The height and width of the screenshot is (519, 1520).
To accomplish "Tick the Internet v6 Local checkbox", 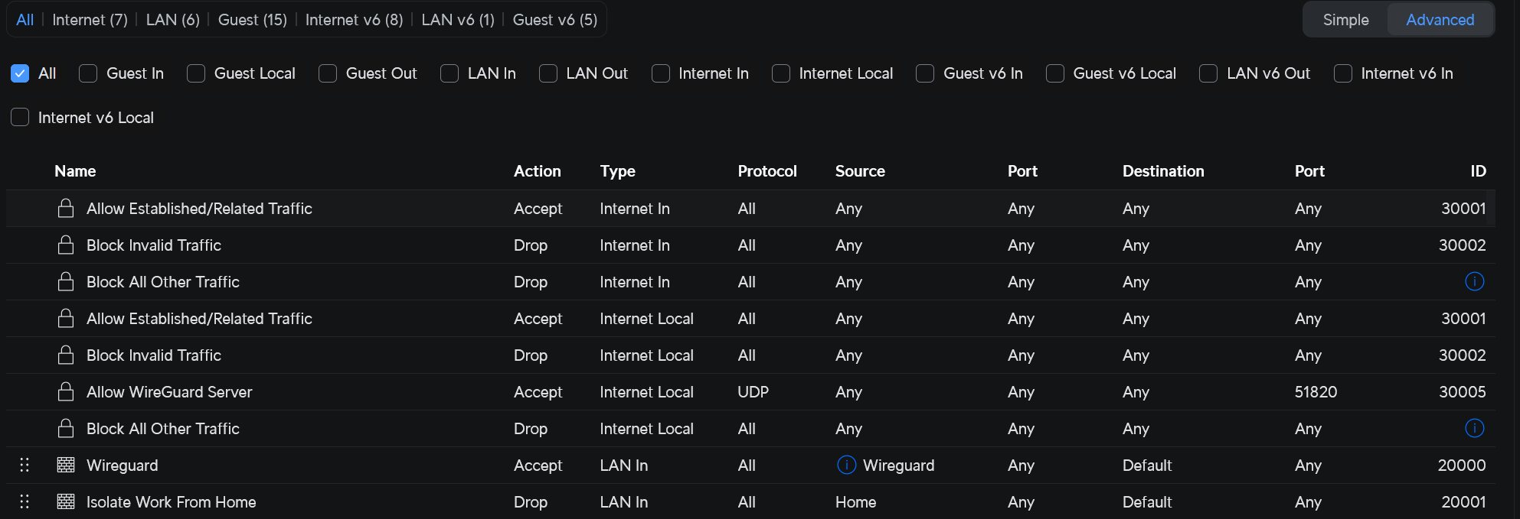I will pyautogui.click(x=20, y=118).
